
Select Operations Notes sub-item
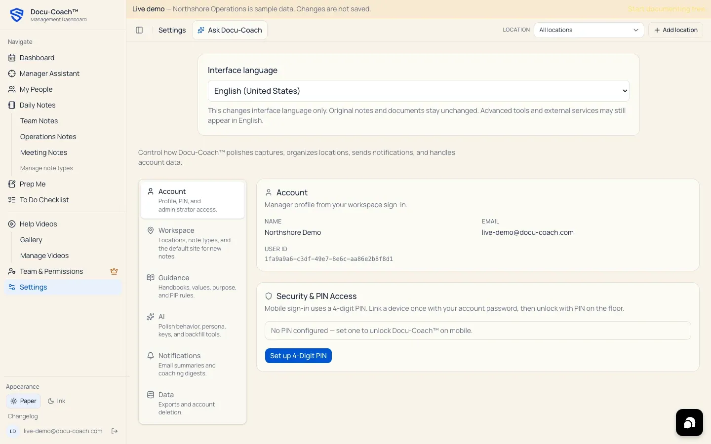(48, 137)
